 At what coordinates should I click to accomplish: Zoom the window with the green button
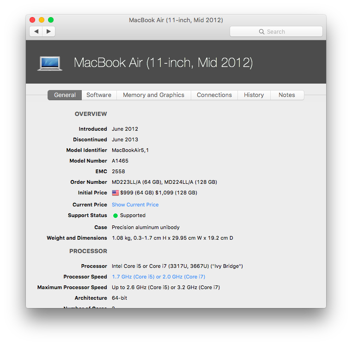(x=51, y=20)
